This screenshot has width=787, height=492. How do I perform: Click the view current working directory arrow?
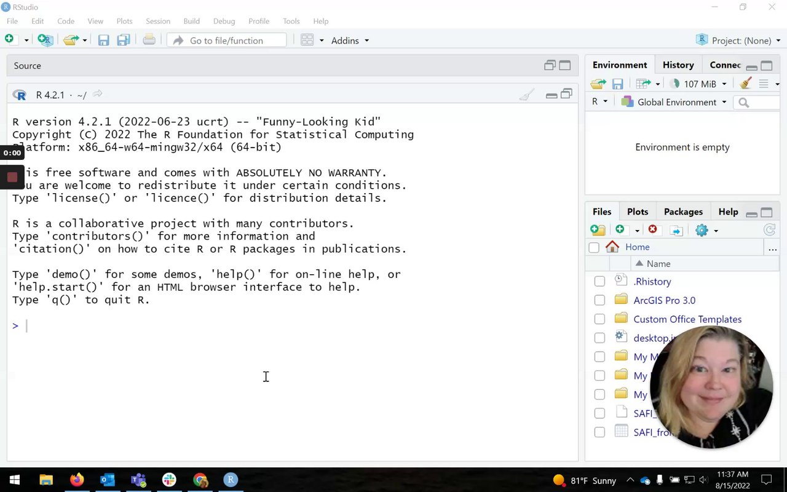pyautogui.click(x=97, y=94)
